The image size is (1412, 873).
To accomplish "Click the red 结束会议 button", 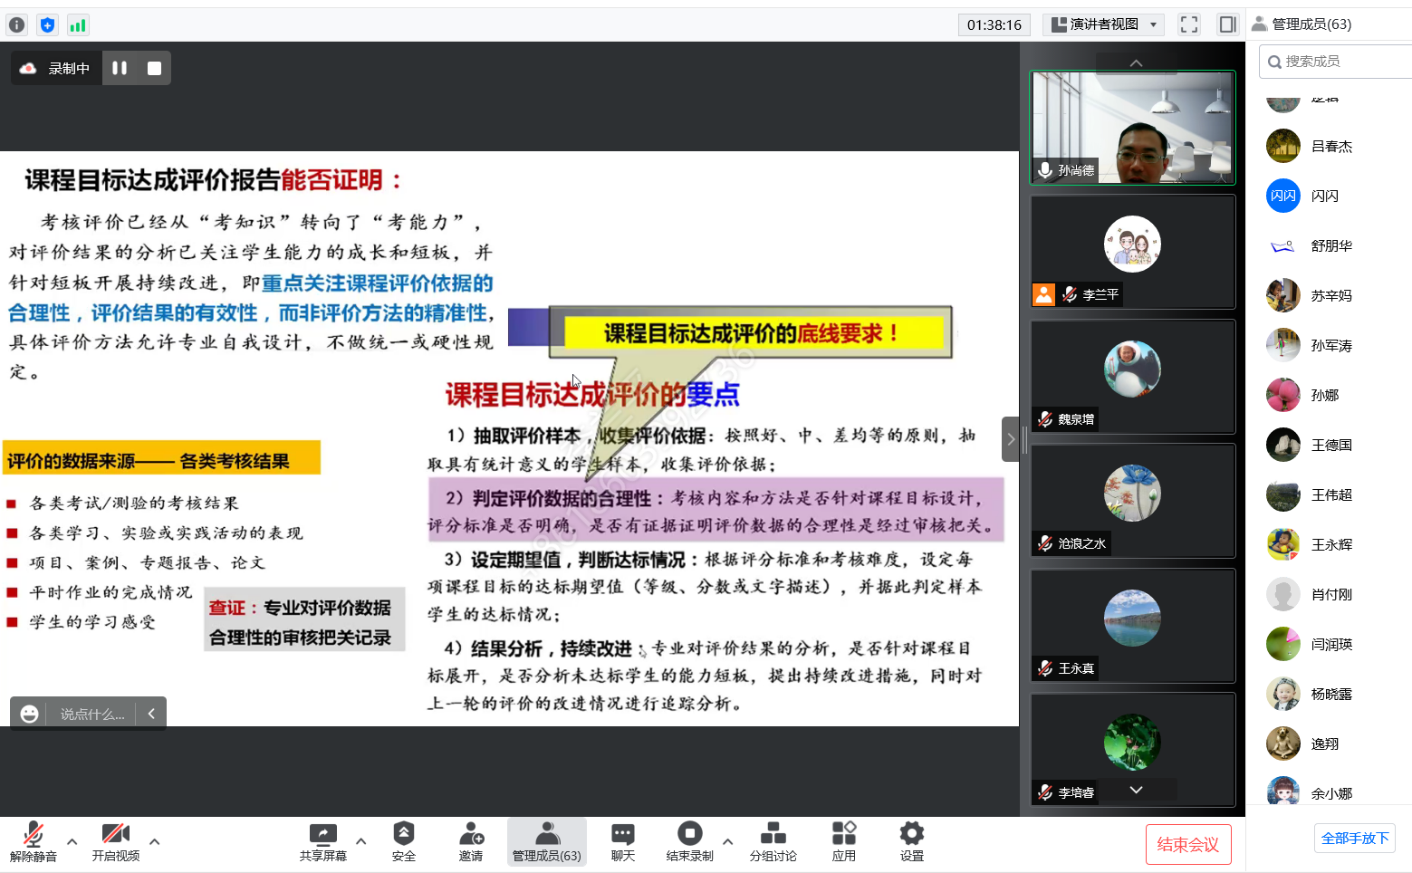I will pos(1187,844).
